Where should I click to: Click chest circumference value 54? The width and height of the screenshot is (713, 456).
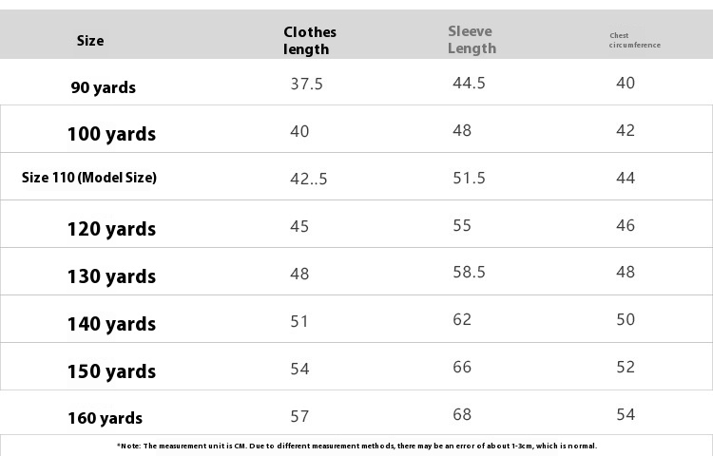point(626,414)
